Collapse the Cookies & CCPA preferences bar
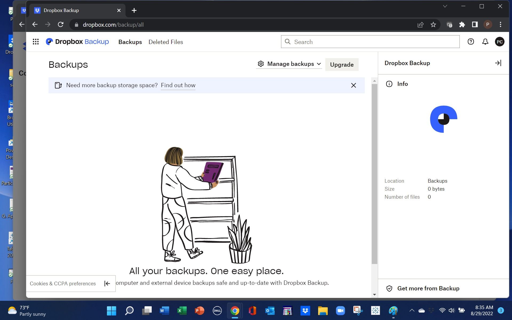Viewport: 512px width, 320px height. coord(107,283)
